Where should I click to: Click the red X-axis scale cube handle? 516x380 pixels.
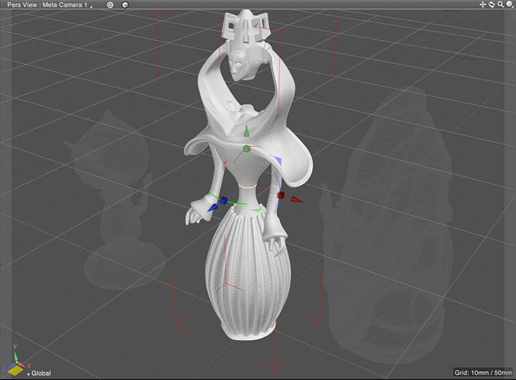[281, 195]
